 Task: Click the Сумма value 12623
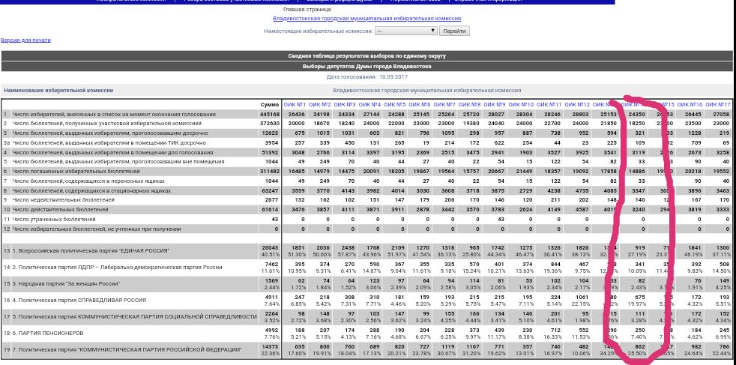pyautogui.click(x=271, y=133)
